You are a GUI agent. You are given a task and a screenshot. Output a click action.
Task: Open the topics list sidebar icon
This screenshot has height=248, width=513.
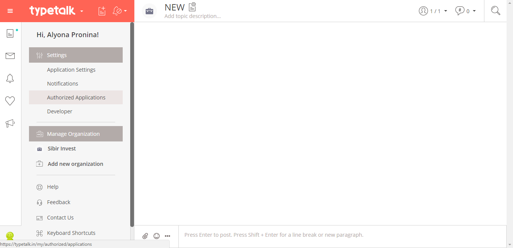10,33
